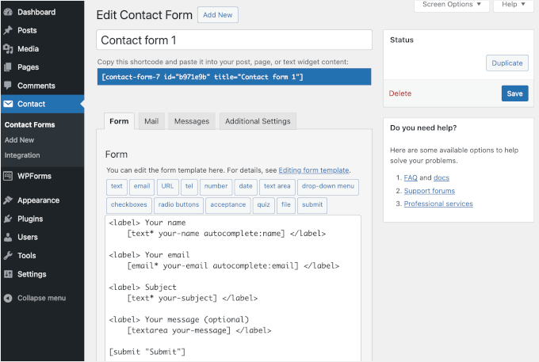Insert a checkboxes tag
The image size is (539, 362).
(129, 204)
